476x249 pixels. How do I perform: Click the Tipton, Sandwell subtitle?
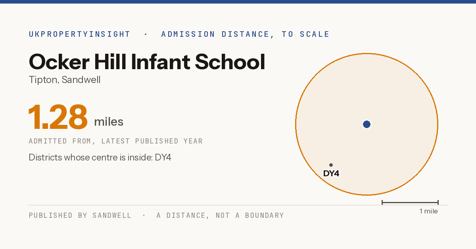pos(65,80)
